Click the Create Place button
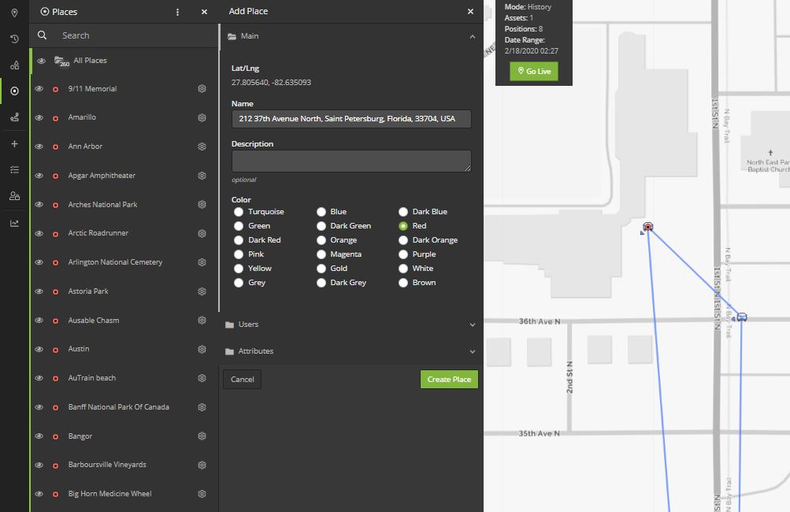This screenshot has height=512, width=790. tap(449, 380)
